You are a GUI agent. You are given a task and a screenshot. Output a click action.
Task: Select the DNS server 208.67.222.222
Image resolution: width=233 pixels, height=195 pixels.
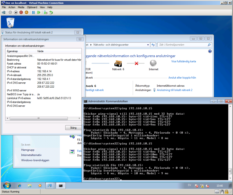click(46, 83)
